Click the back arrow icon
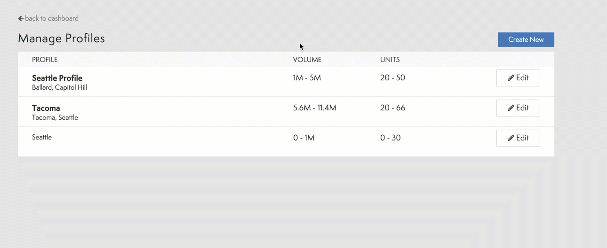The width and height of the screenshot is (607, 248). point(21,18)
